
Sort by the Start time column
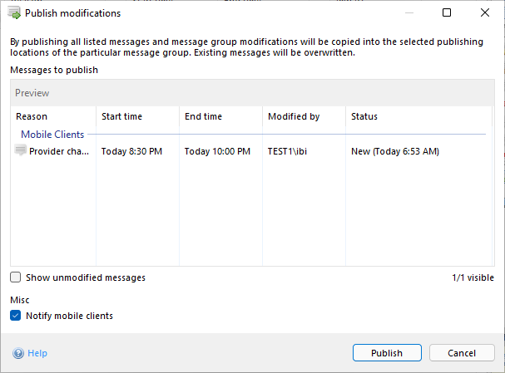pyautogui.click(x=122, y=116)
